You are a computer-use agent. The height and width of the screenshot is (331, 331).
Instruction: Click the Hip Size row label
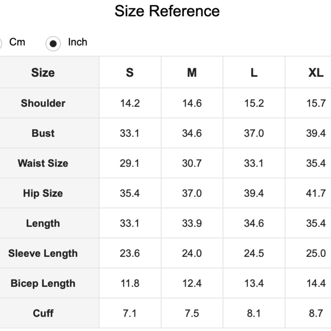click(x=43, y=193)
